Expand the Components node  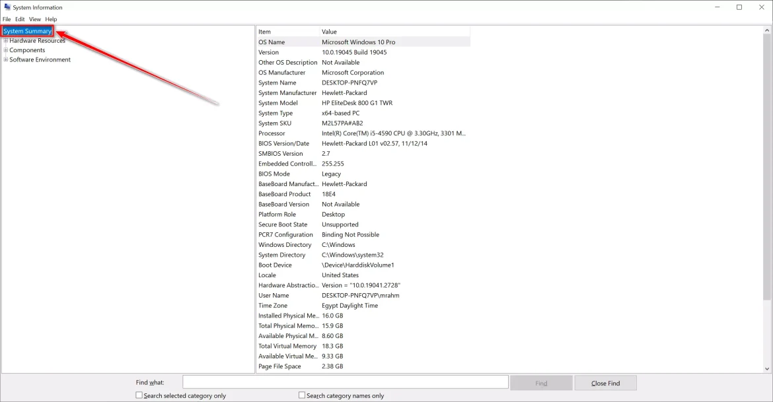[5, 50]
